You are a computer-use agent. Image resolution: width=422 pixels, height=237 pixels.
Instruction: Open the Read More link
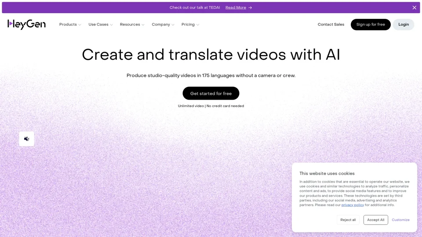click(x=236, y=7)
